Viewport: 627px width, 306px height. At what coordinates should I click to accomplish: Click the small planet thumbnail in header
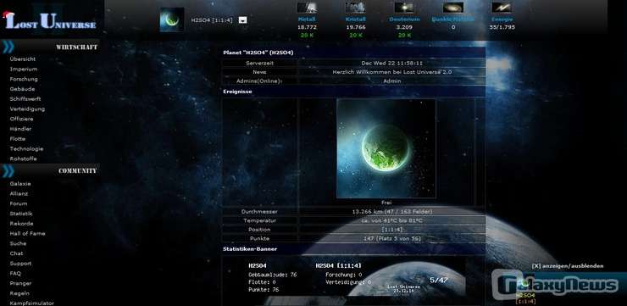click(x=172, y=19)
